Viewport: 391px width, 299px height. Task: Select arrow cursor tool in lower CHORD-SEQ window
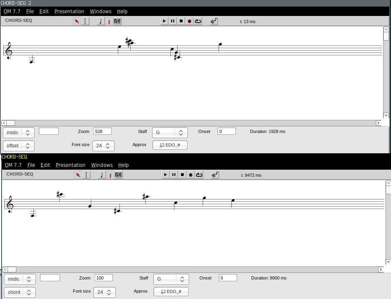(x=78, y=175)
